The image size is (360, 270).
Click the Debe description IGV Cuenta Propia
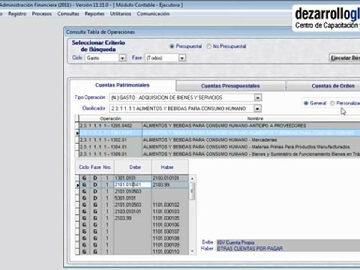pos(288,242)
